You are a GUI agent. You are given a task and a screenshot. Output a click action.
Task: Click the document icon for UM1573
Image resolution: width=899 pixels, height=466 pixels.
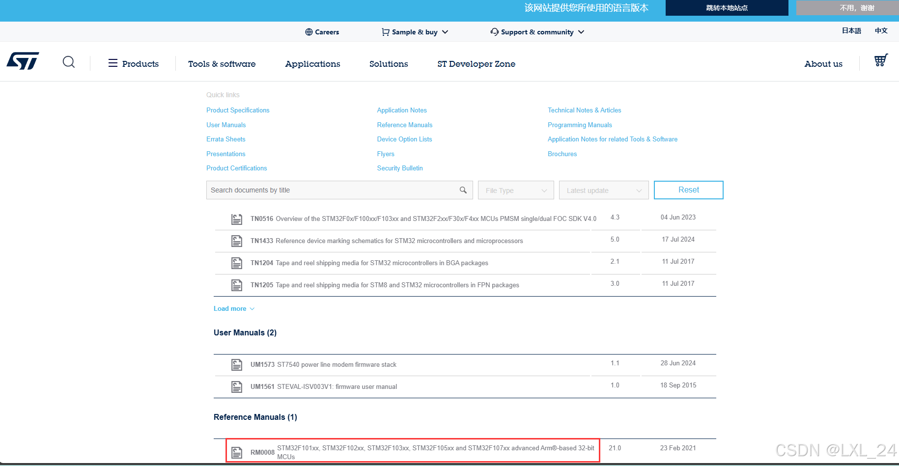(237, 365)
